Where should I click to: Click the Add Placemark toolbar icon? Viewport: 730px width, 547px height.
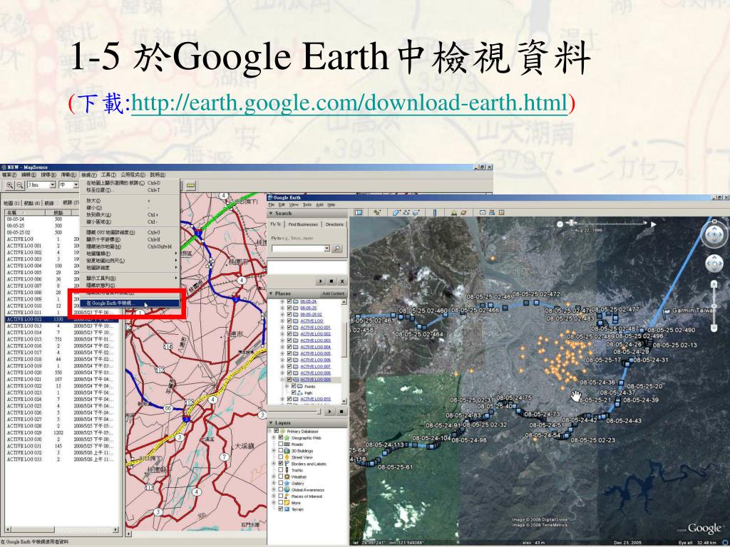click(x=377, y=212)
